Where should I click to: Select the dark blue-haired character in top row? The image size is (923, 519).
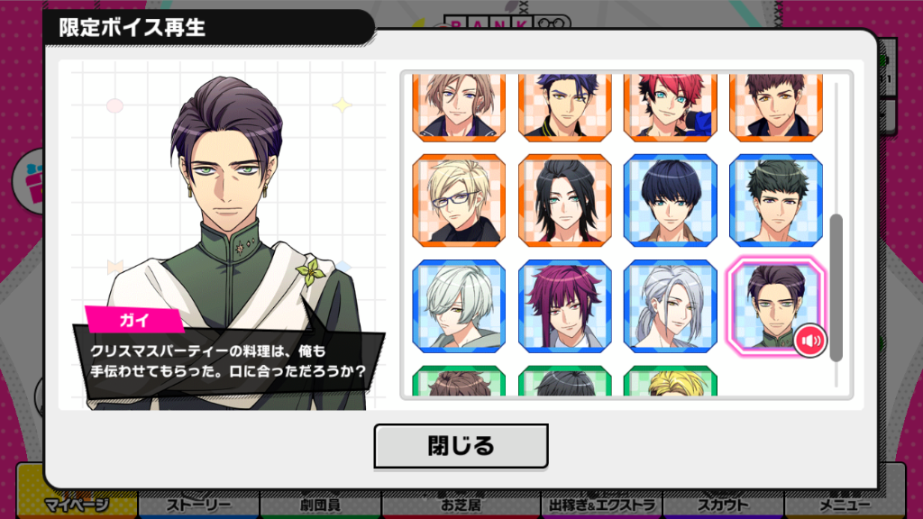(x=564, y=108)
